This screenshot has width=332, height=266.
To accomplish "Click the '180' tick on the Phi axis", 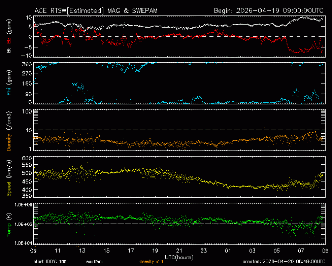I will point(27,83).
